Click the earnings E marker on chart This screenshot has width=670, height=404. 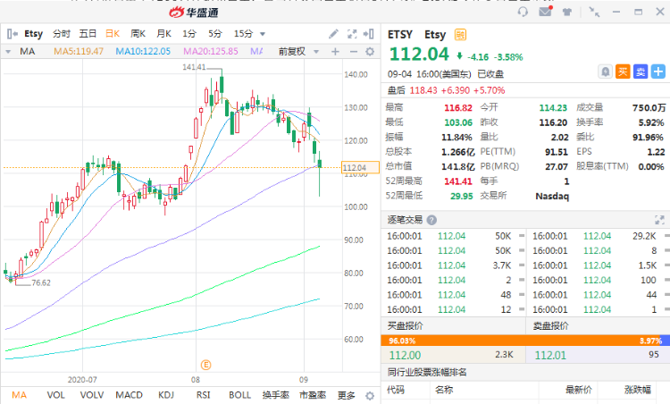point(206,365)
